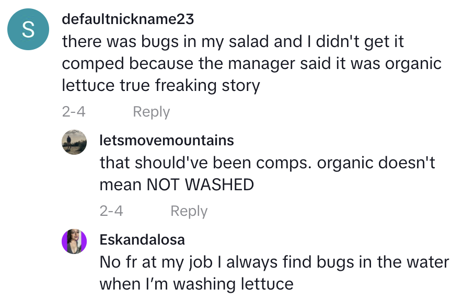Open letsmovemountains' profile picture

[74, 142]
